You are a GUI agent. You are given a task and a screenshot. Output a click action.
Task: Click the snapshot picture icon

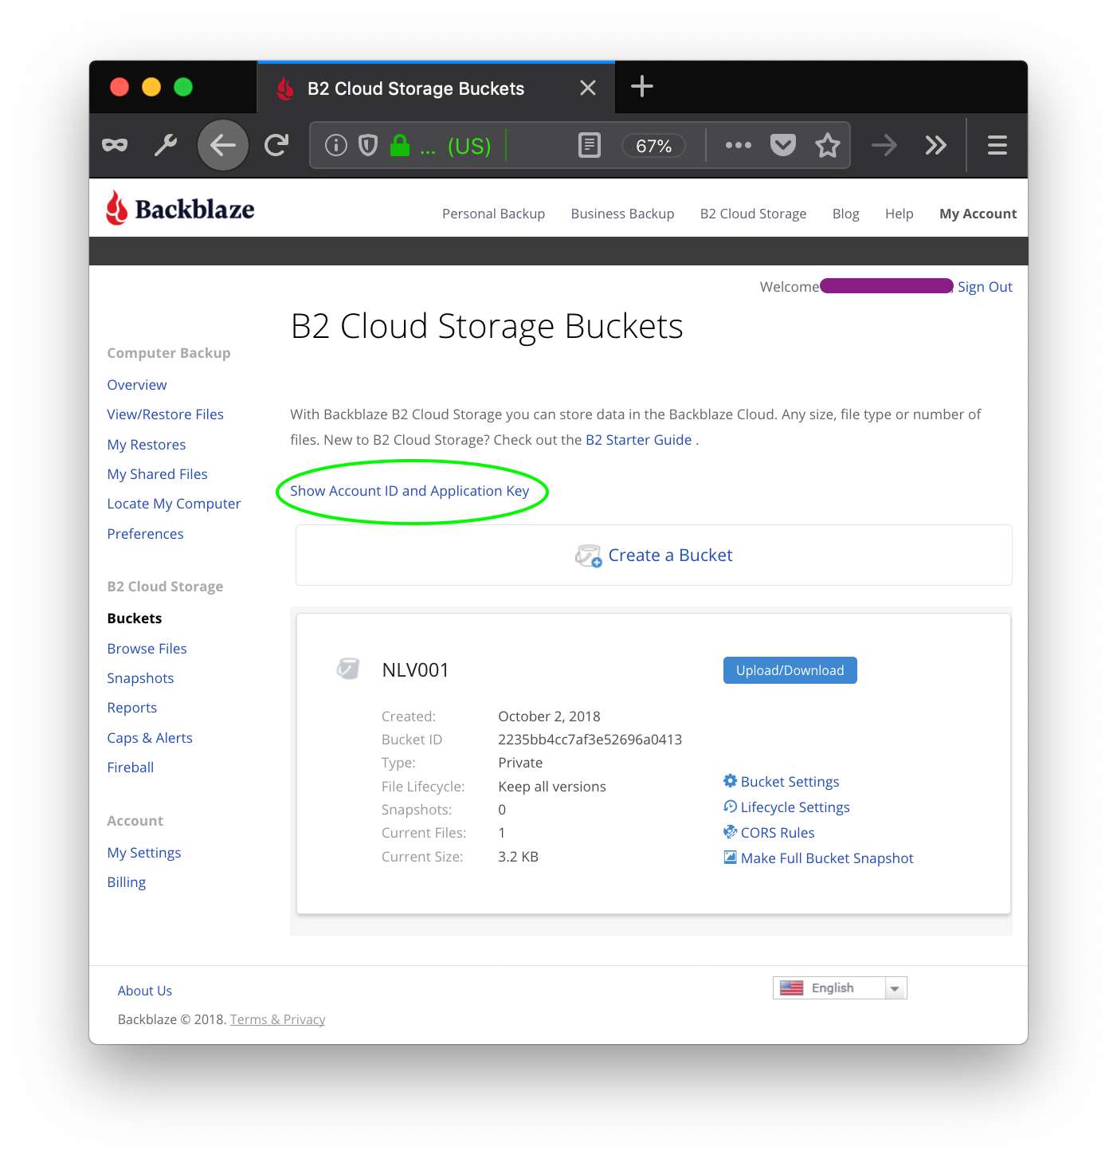730,858
